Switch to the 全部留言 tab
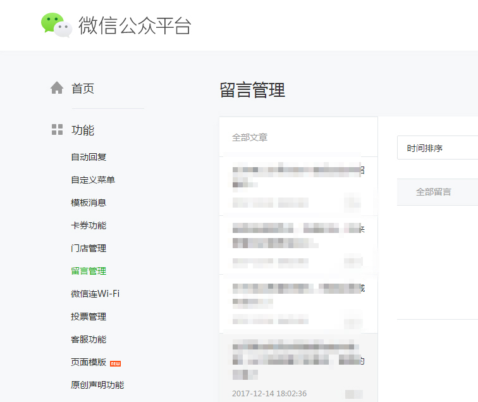 (x=434, y=192)
